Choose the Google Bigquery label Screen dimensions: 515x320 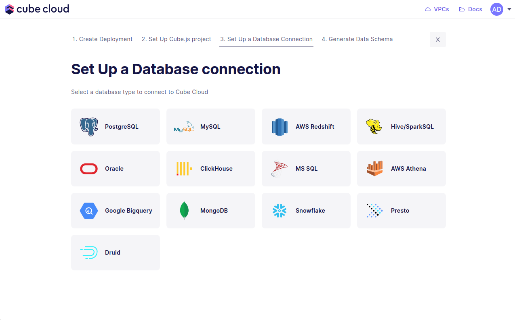coord(128,211)
